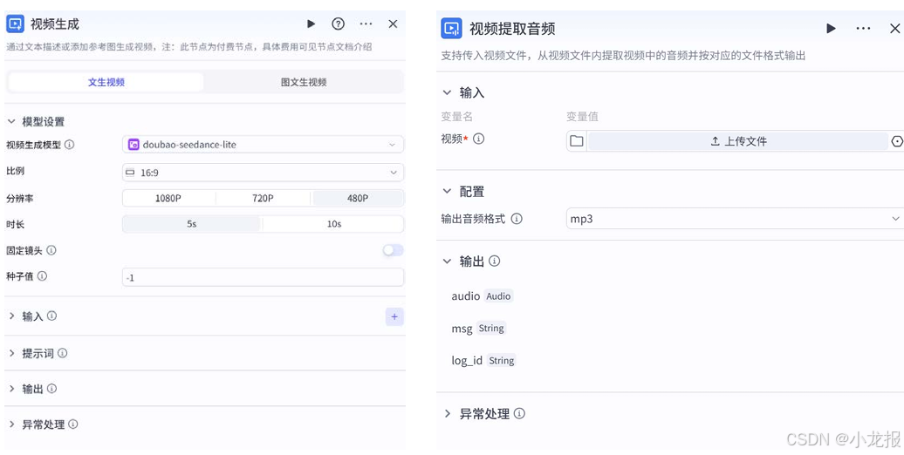904x455 pixels.
Task: Open the 16:9 ratio dropdown
Action: coord(263,173)
